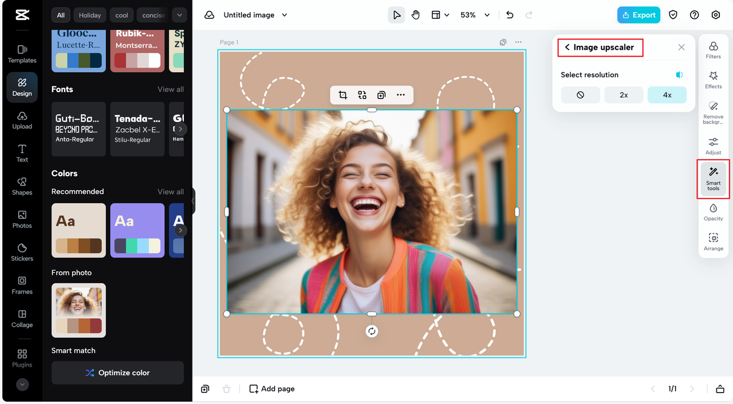The height and width of the screenshot is (404, 733).
Task: Select the pointer Select tool
Action: click(x=396, y=15)
